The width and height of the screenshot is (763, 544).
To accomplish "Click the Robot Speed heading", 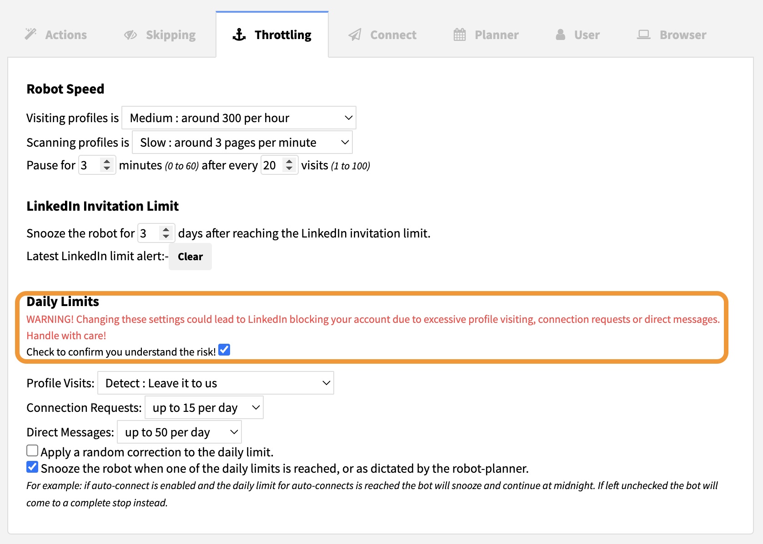I will click(65, 89).
